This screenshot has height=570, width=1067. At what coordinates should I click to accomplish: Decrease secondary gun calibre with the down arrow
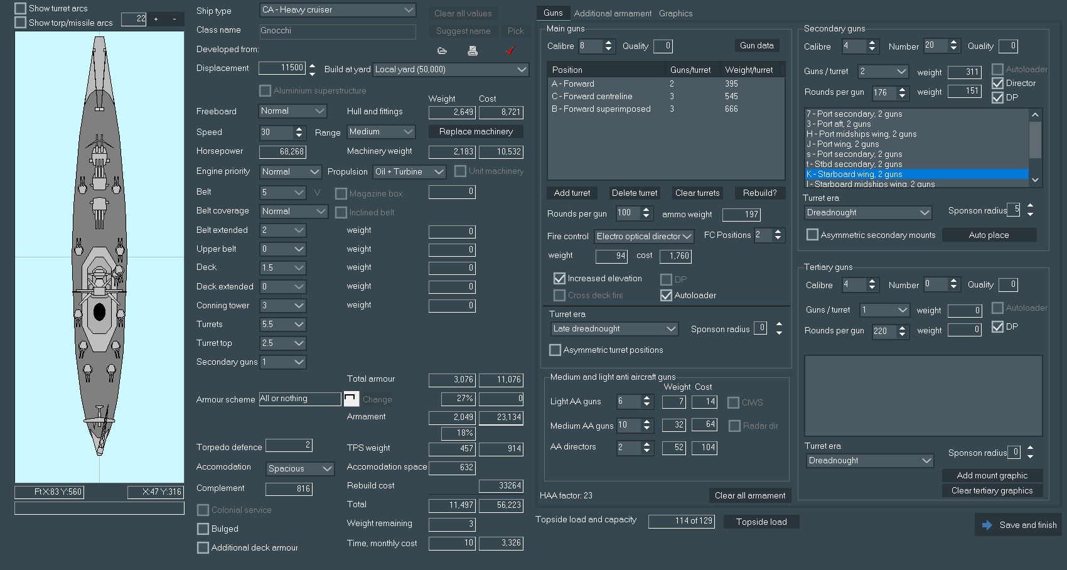click(872, 50)
